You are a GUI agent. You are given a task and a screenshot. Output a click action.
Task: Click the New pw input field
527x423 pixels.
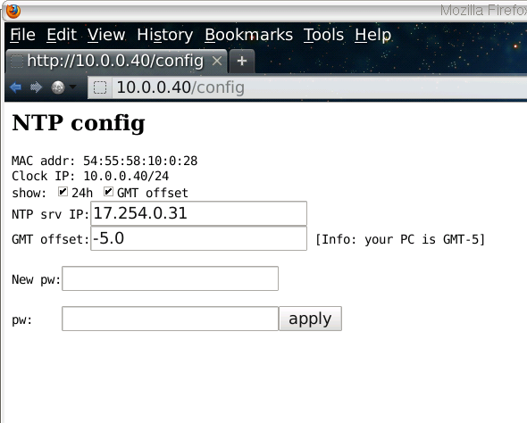[170, 278]
